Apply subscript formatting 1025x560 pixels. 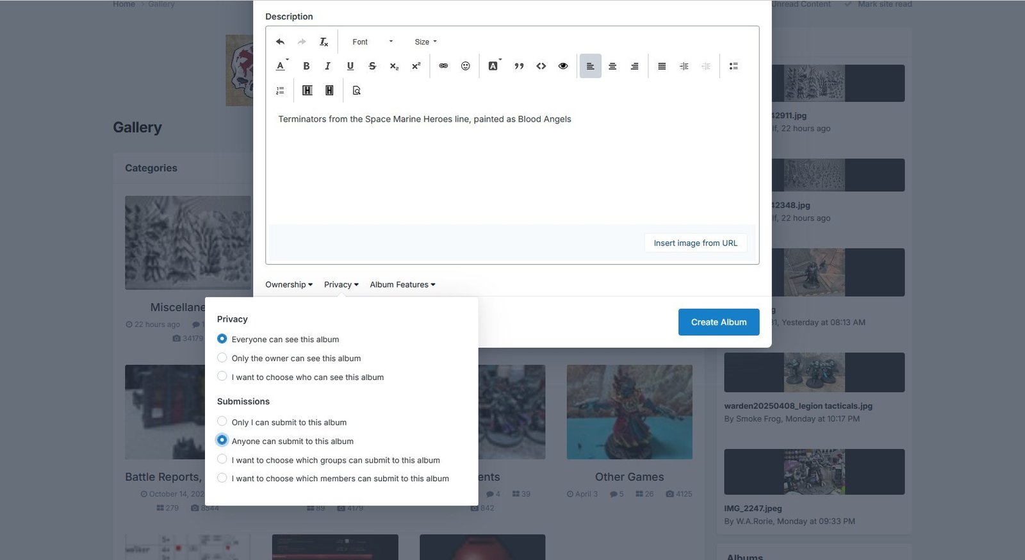[x=394, y=66]
